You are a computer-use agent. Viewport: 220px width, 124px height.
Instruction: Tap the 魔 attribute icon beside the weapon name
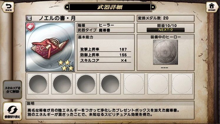[29, 18]
